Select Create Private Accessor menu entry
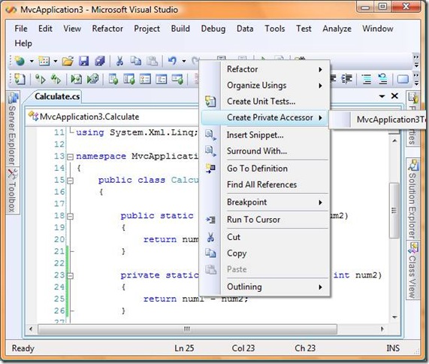The height and width of the screenshot is (364, 429). 264,118
